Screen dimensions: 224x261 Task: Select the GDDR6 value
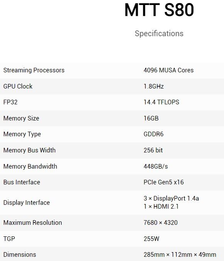coord(154,134)
